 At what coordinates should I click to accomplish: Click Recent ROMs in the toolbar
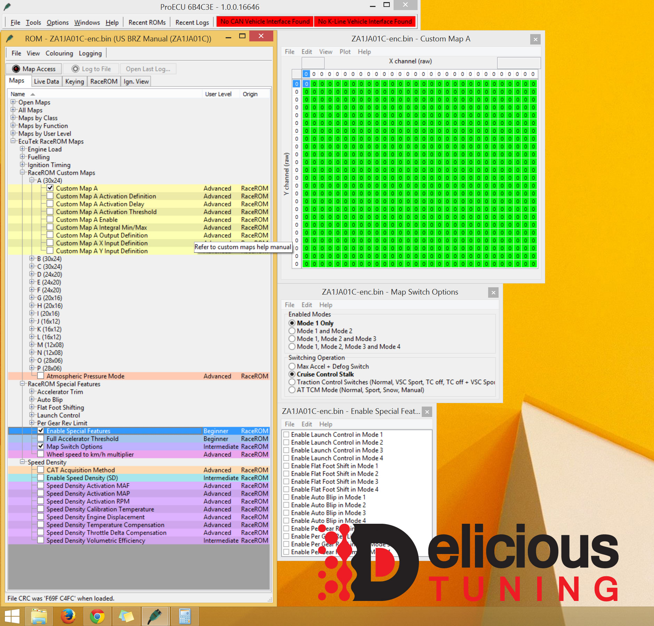pyautogui.click(x=147, y=22)
